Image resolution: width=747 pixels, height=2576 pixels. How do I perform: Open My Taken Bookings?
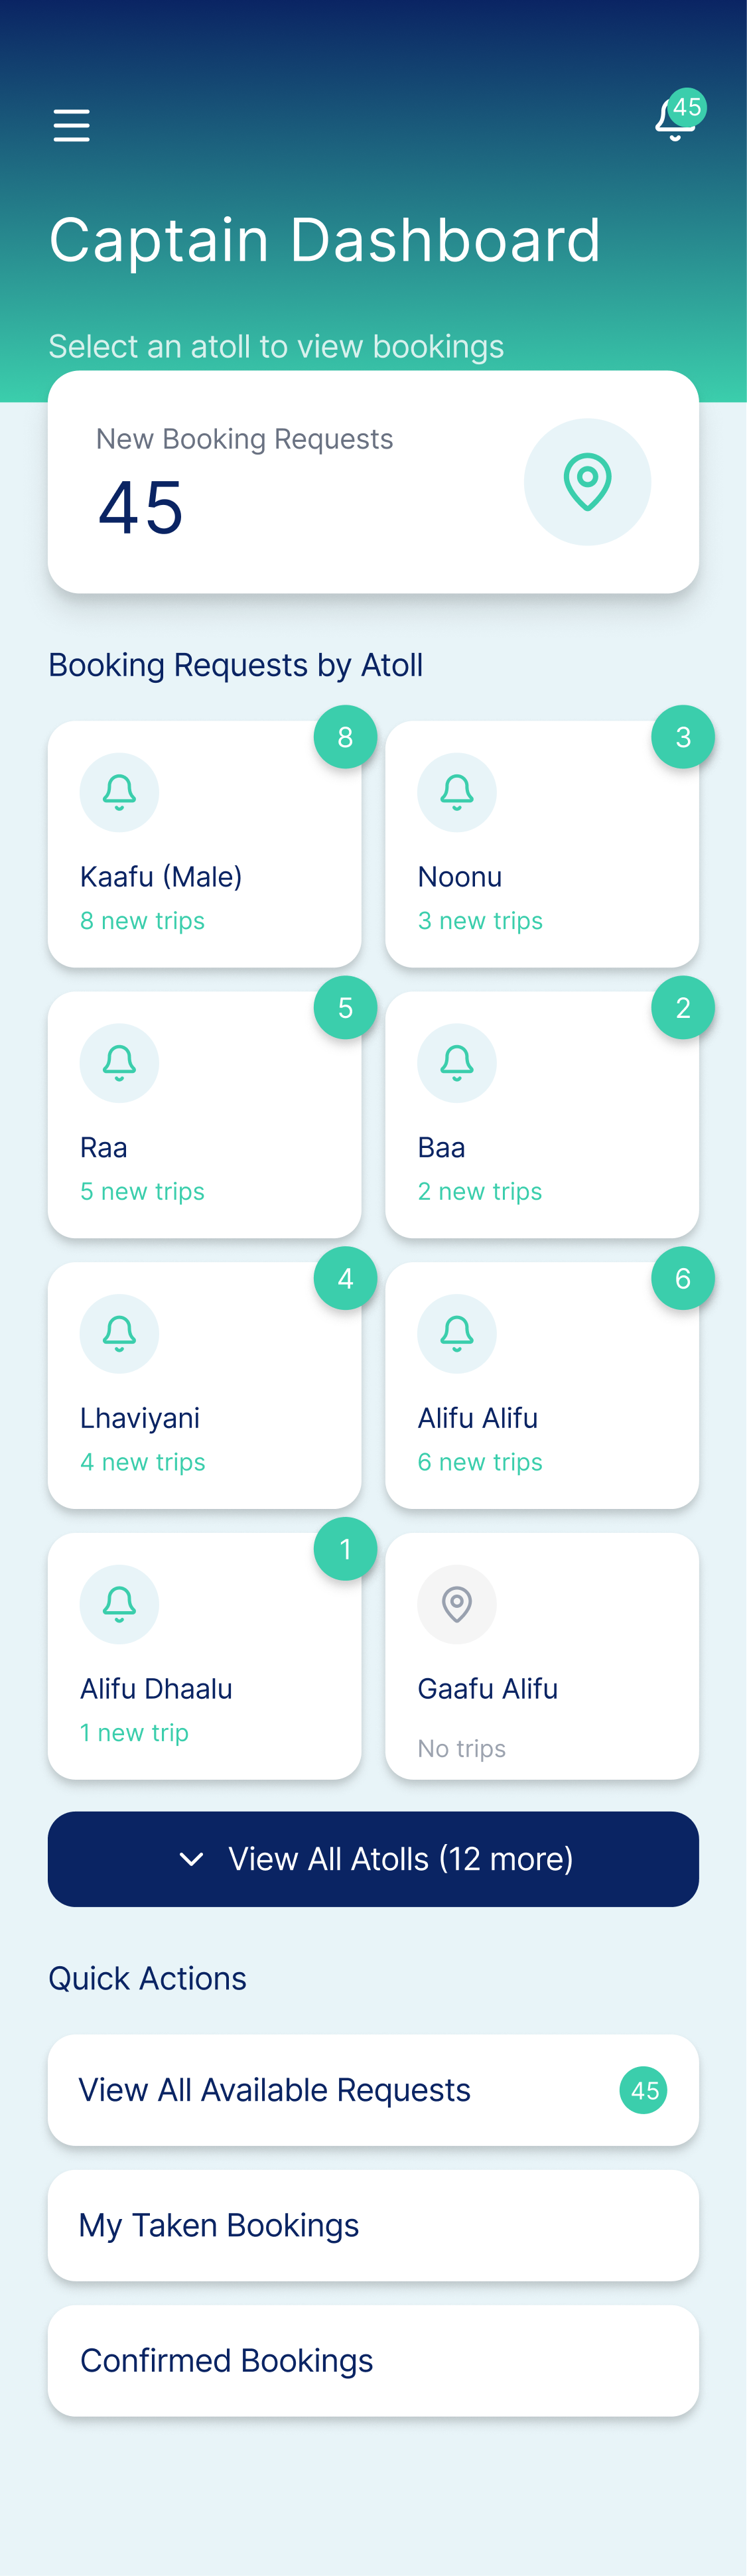coord(373,2225)
